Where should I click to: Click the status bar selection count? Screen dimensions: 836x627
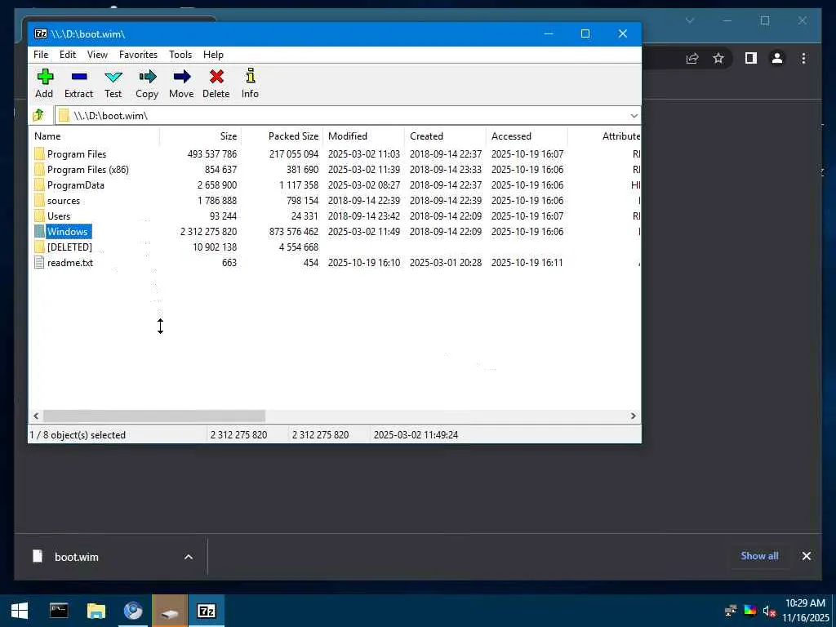tap(78, 434)
